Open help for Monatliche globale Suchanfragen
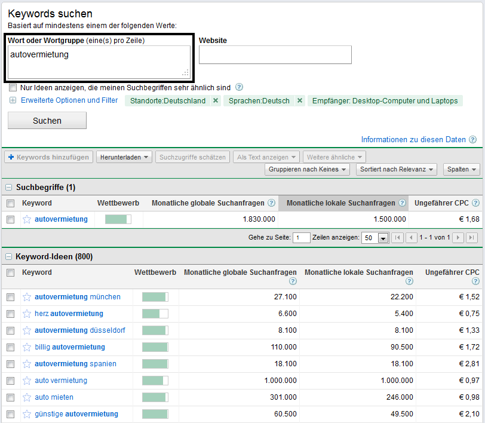This screenshot has height=423, width=485. tap(272, 203)
